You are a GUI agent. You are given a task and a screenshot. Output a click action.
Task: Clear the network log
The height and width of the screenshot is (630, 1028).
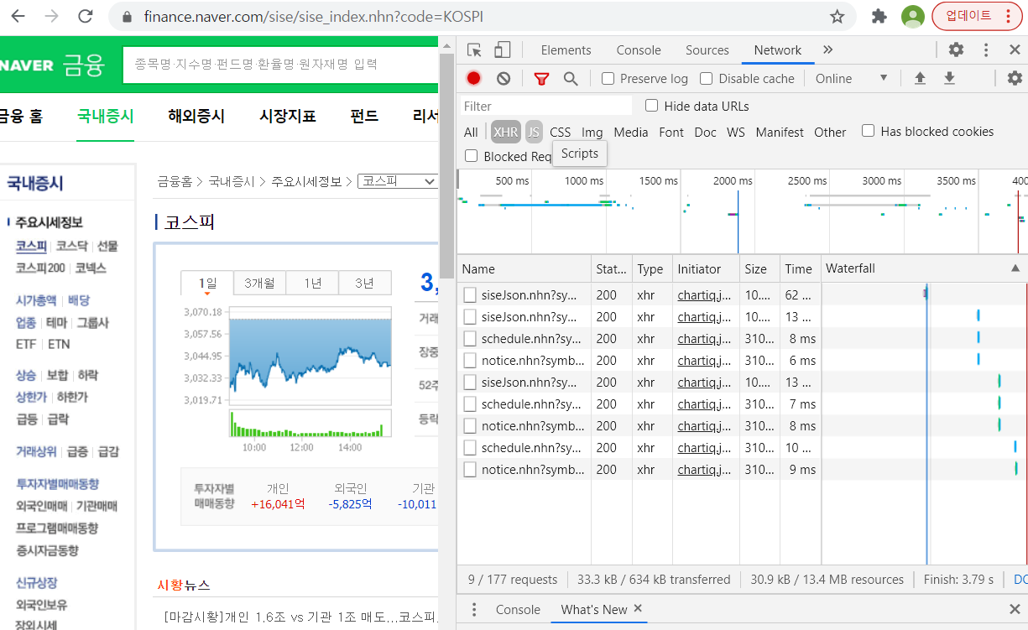tap(504, 79)
